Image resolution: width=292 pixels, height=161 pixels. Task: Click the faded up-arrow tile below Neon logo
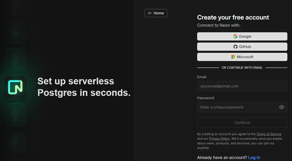pyautogui.click(x=15, y=115)
